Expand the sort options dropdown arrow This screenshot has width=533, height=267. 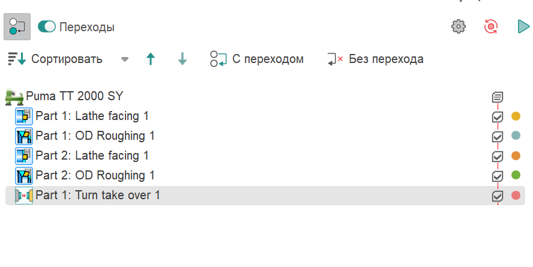point(125,59)
